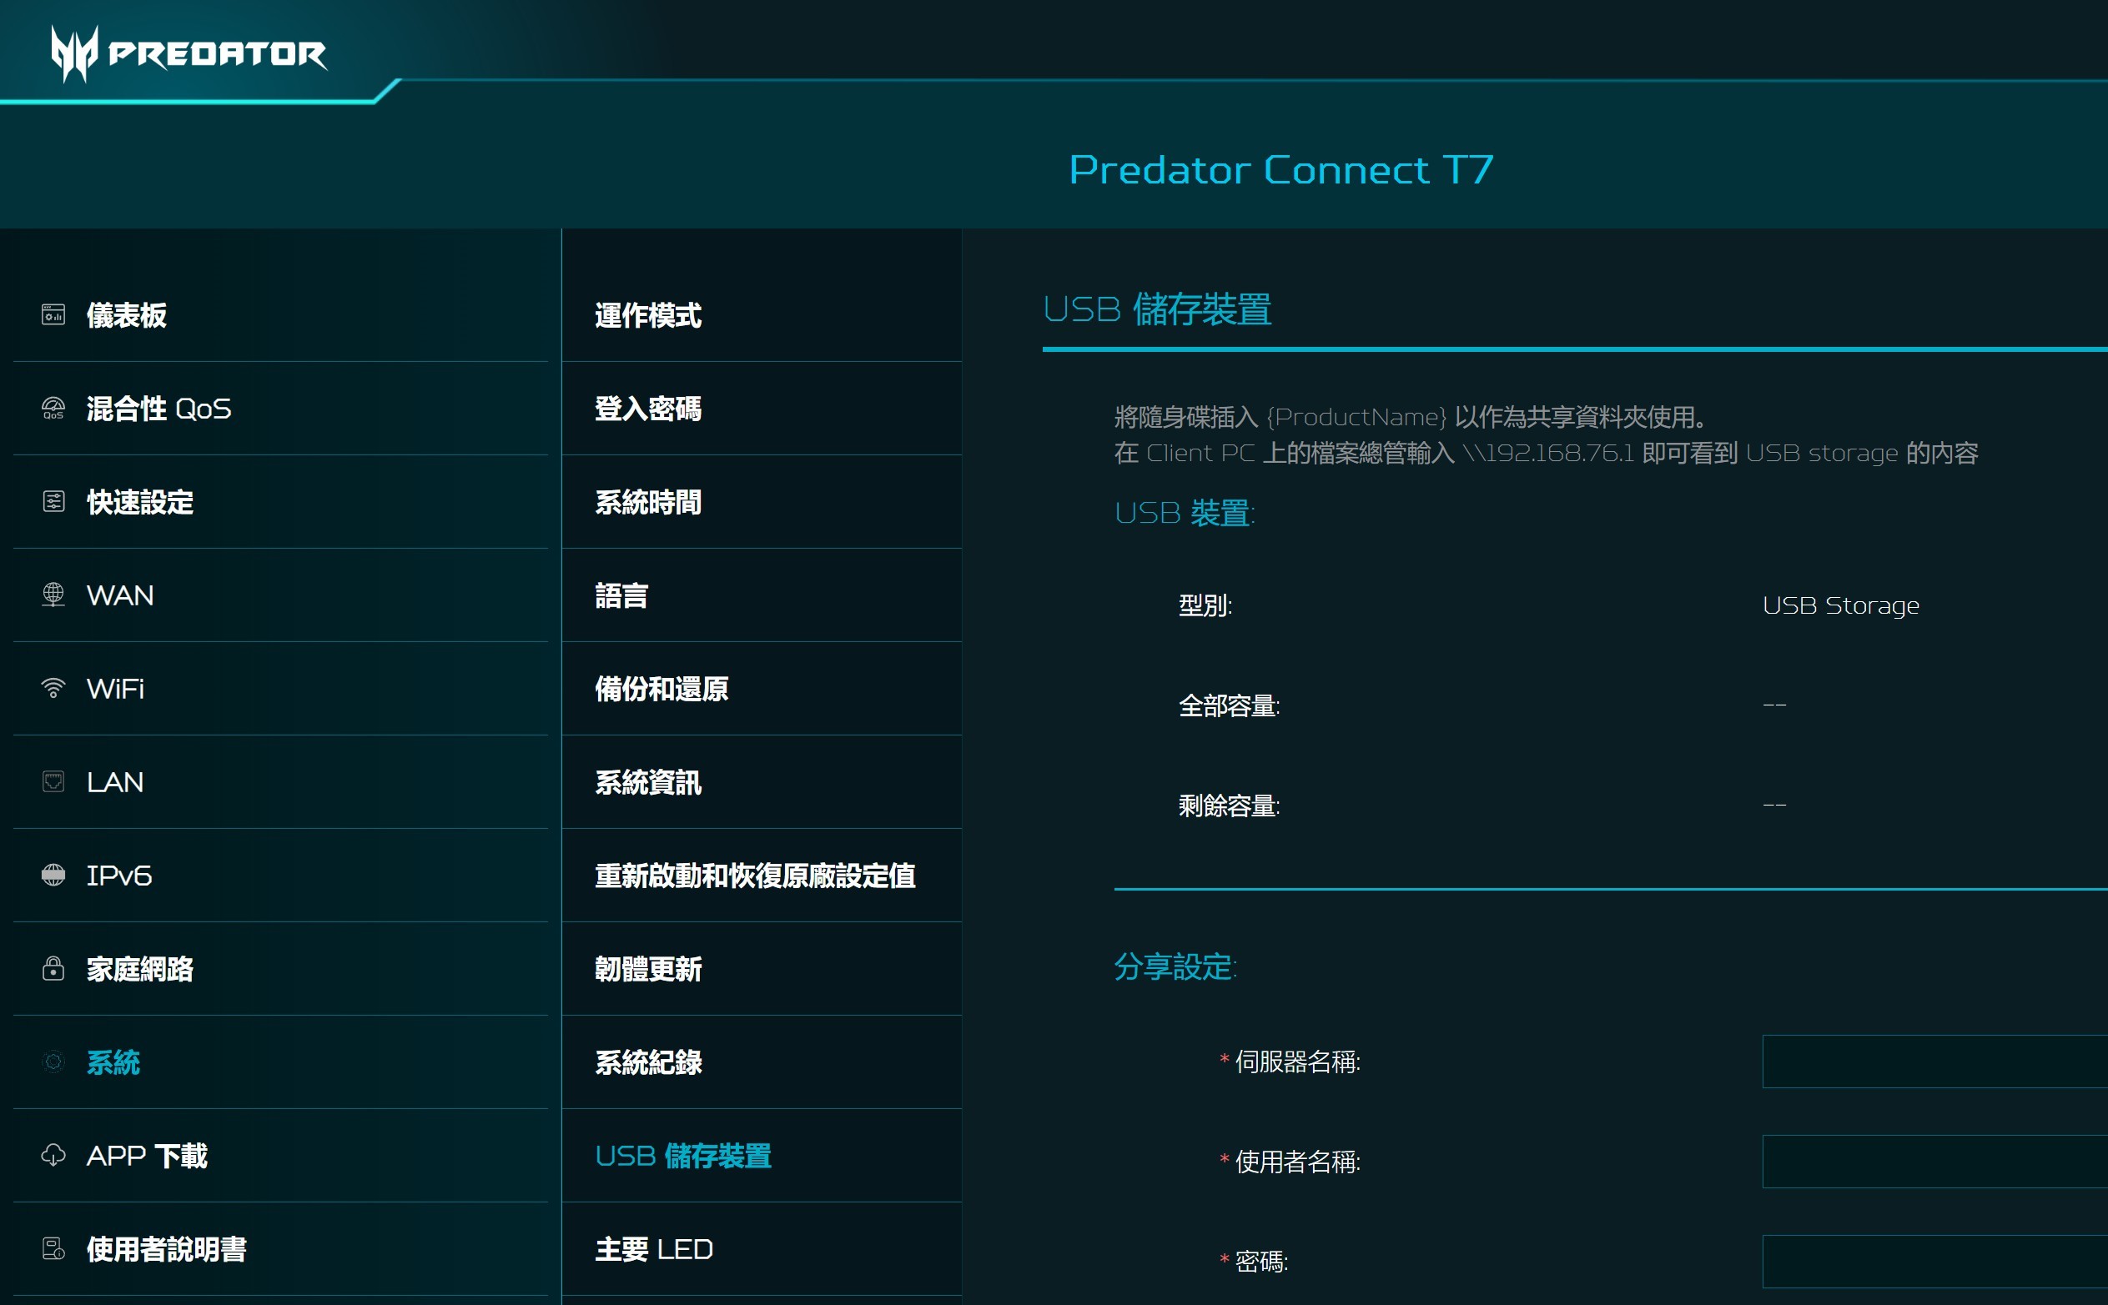This screenshot has width=2108, height=1305.
Task: Click the USB 儲存裝置 page heading
Action: click(x=1157, y=309)
